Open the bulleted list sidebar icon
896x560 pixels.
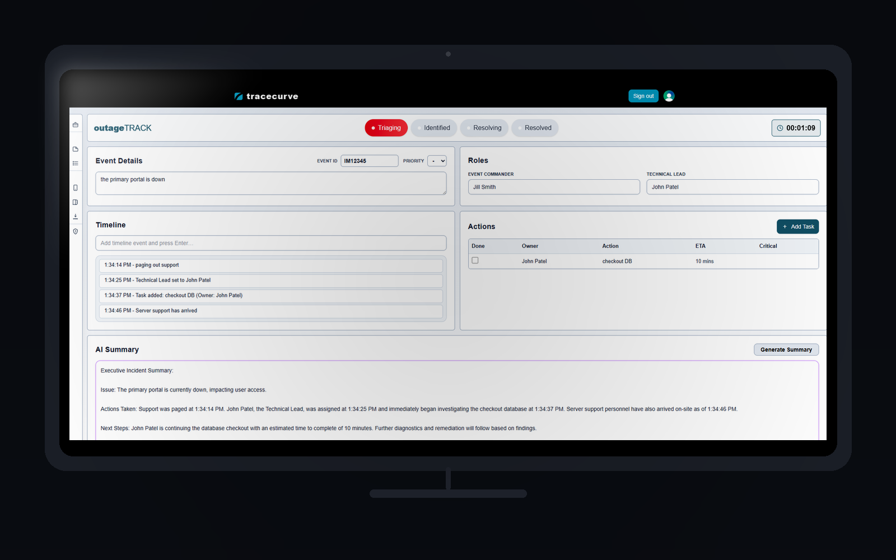76,164
